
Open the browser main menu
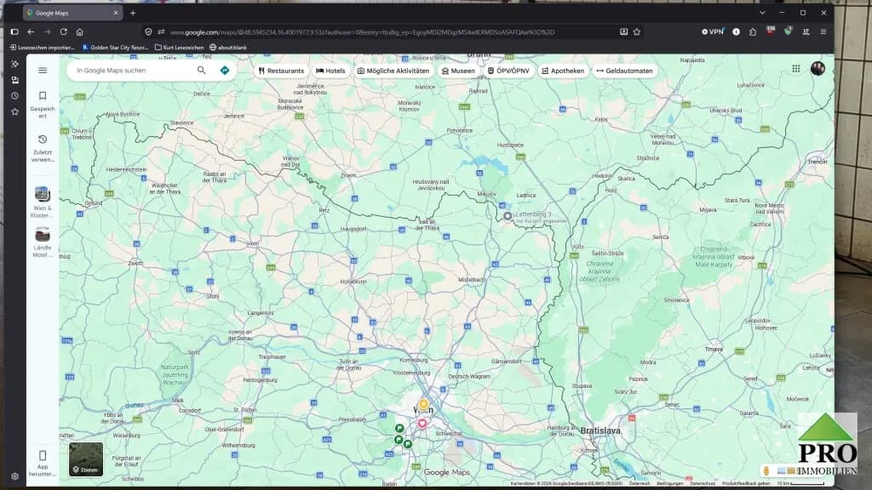coord(823,31)
